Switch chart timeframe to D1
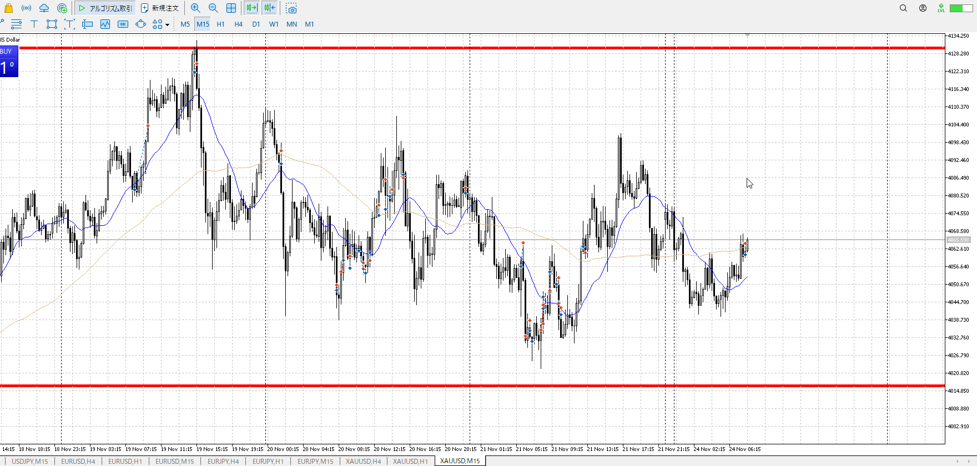Viewport: 977px width, 466px height. [x=256, y=24]
